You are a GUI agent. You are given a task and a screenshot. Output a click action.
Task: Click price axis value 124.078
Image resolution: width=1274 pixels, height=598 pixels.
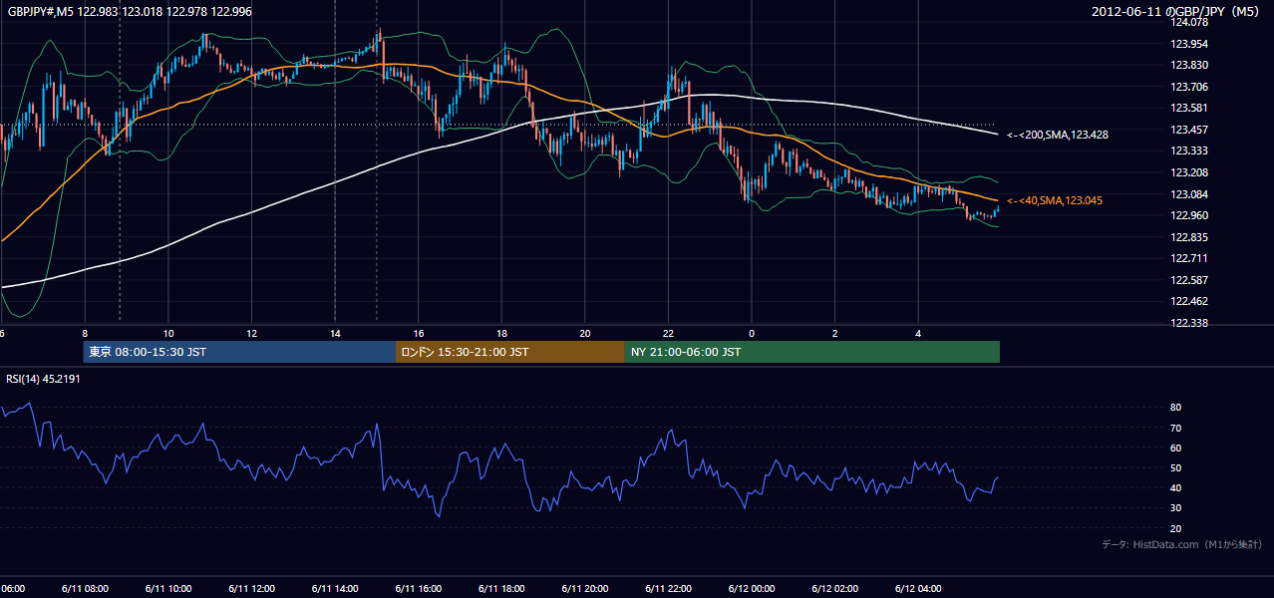pyautogui.click(x=1190, y=23)
